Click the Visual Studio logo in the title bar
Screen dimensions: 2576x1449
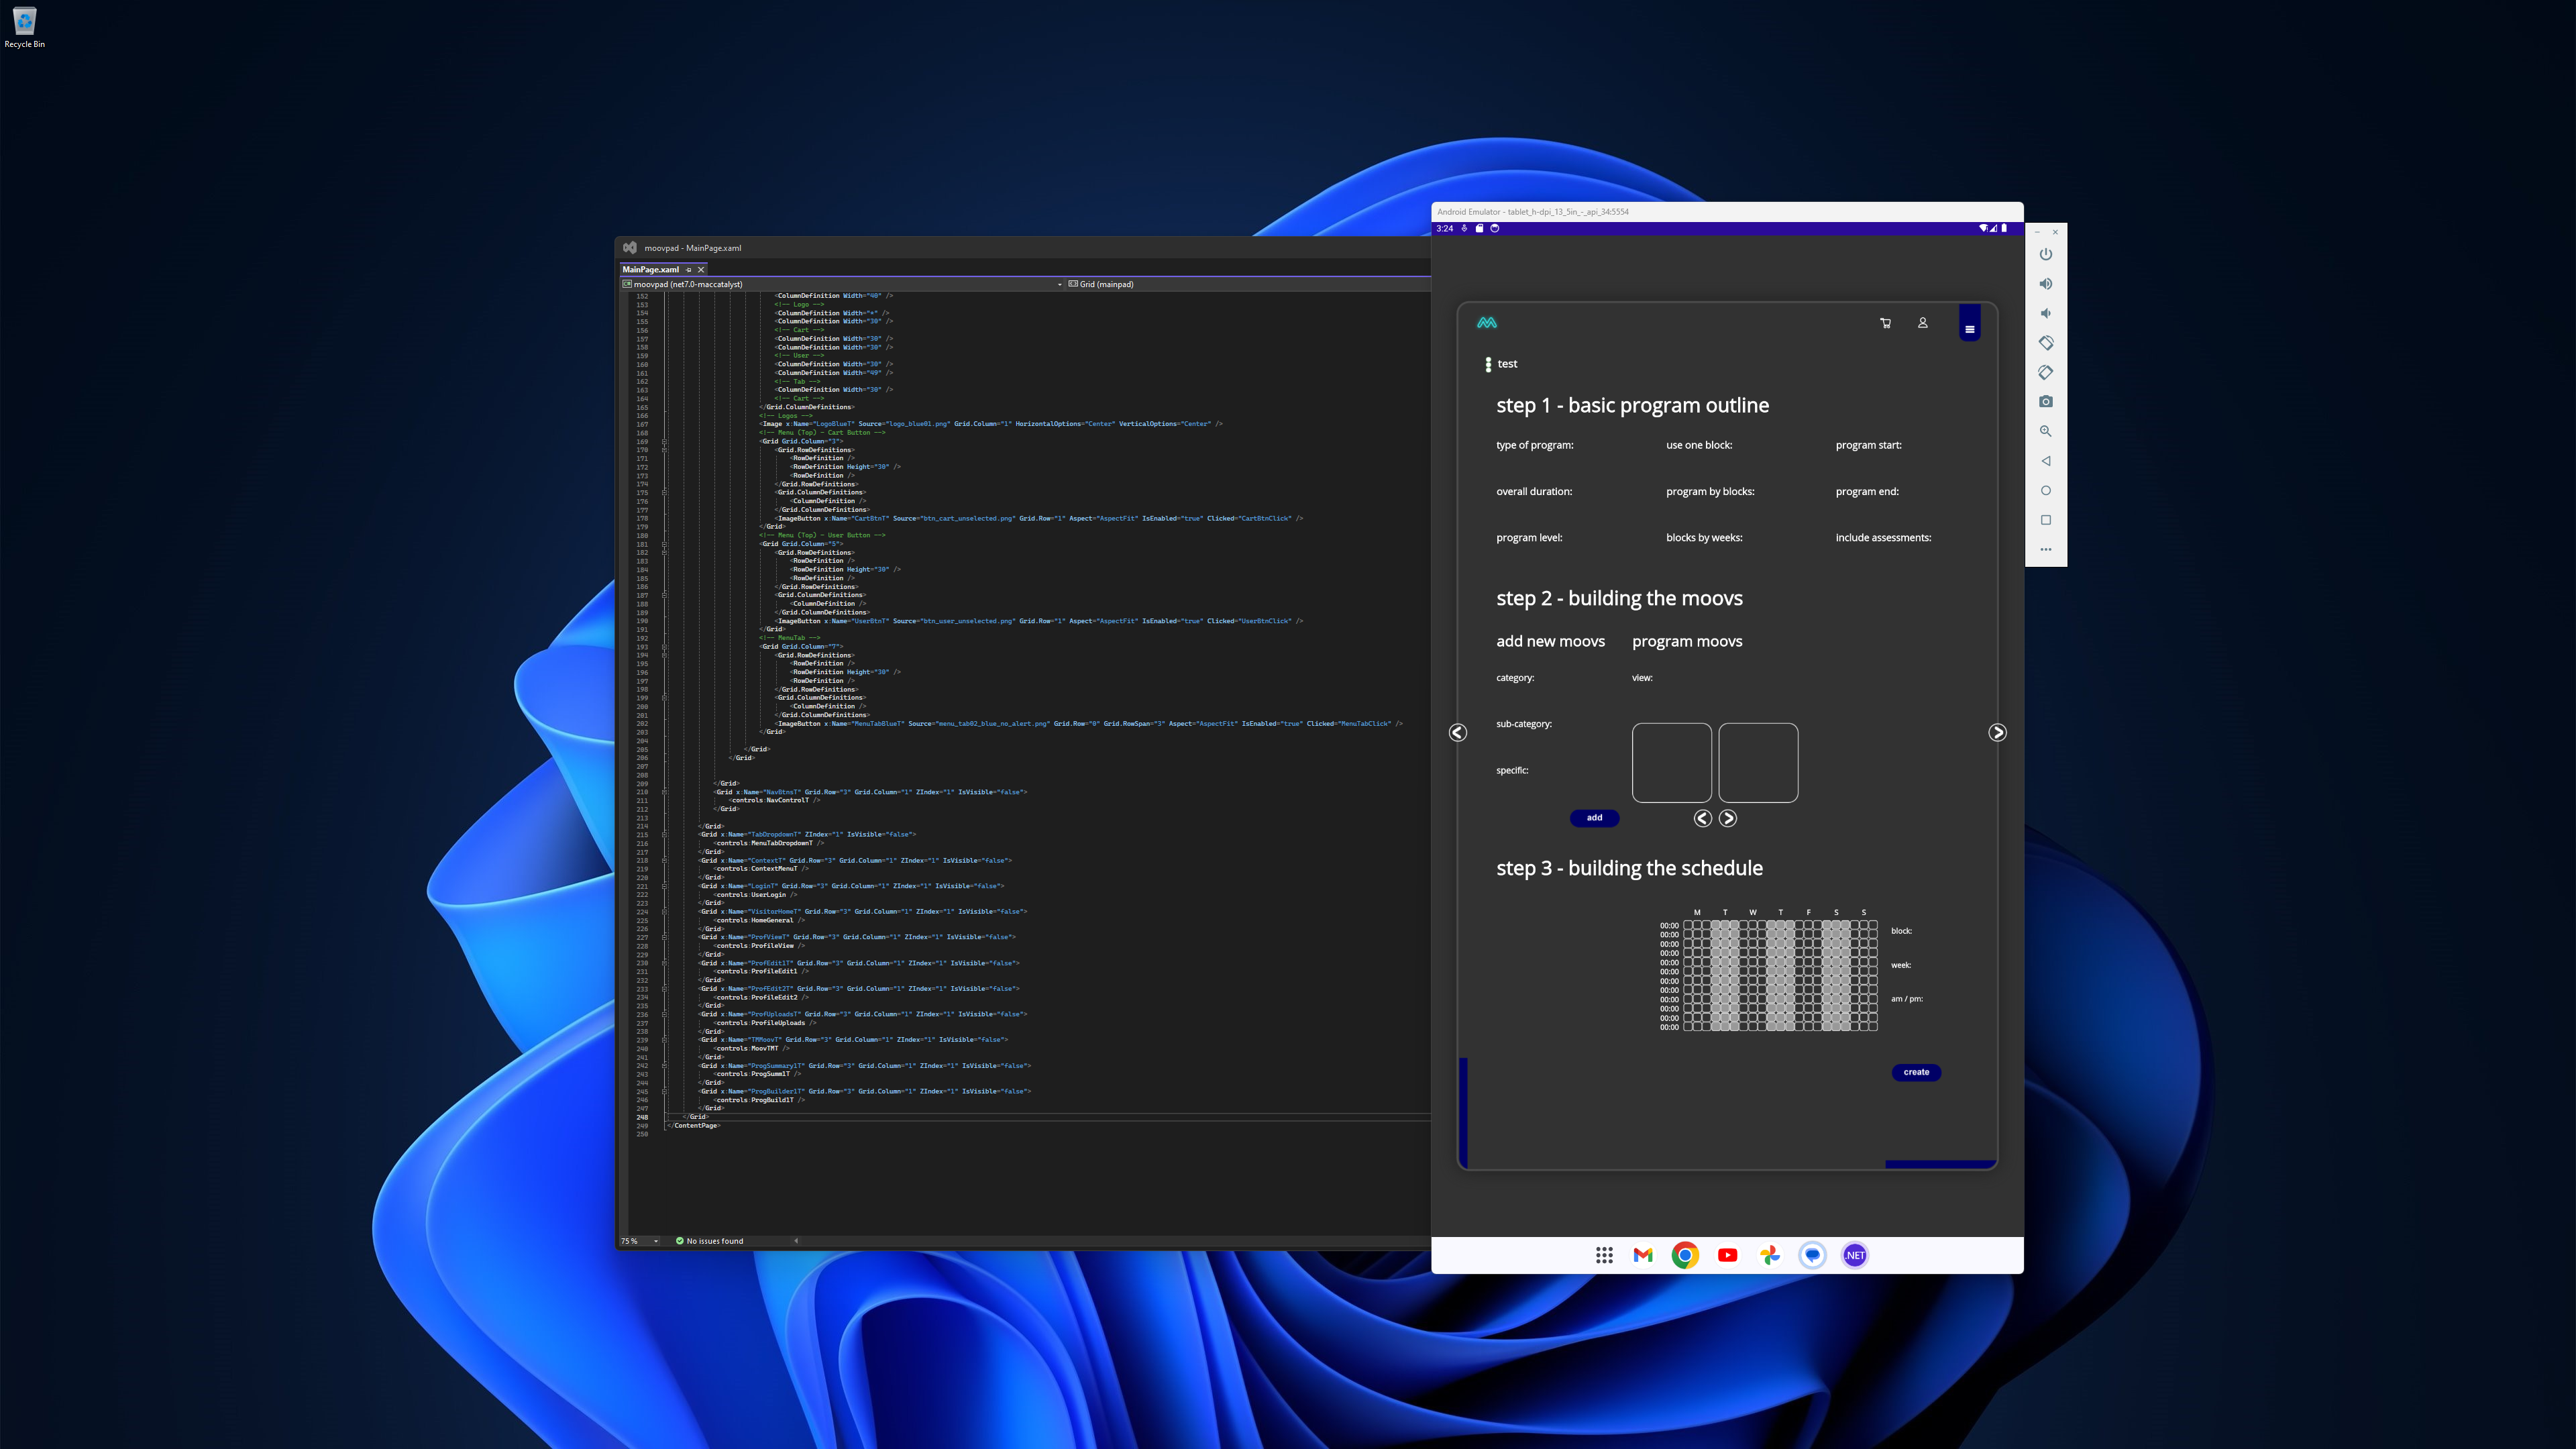630,247
